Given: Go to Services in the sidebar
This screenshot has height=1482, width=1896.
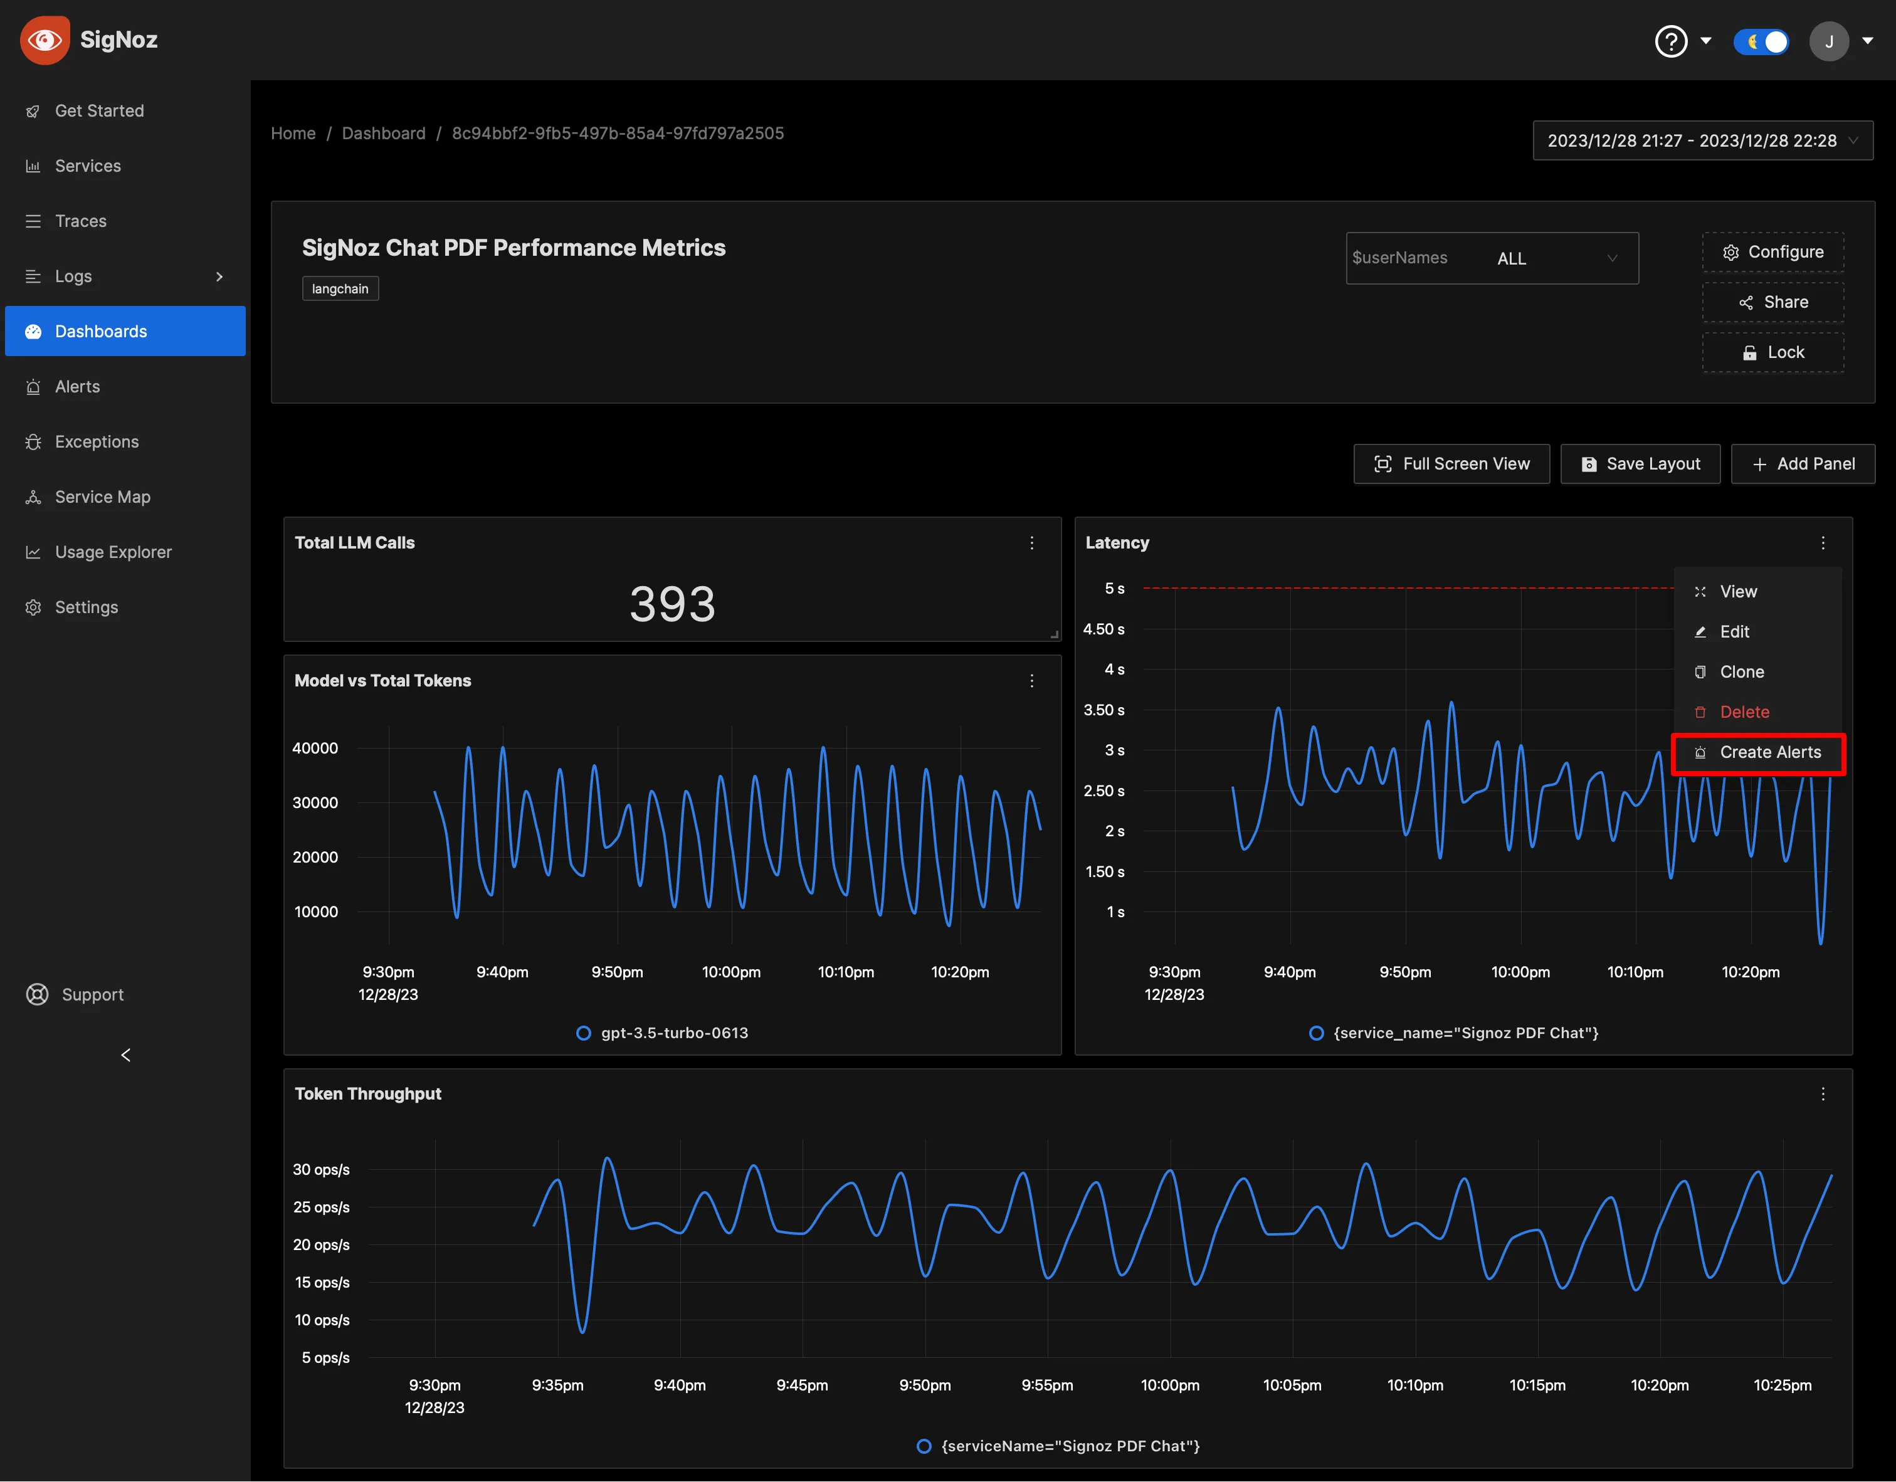Looking at the screenshot, I should click(x=125, y=166).
